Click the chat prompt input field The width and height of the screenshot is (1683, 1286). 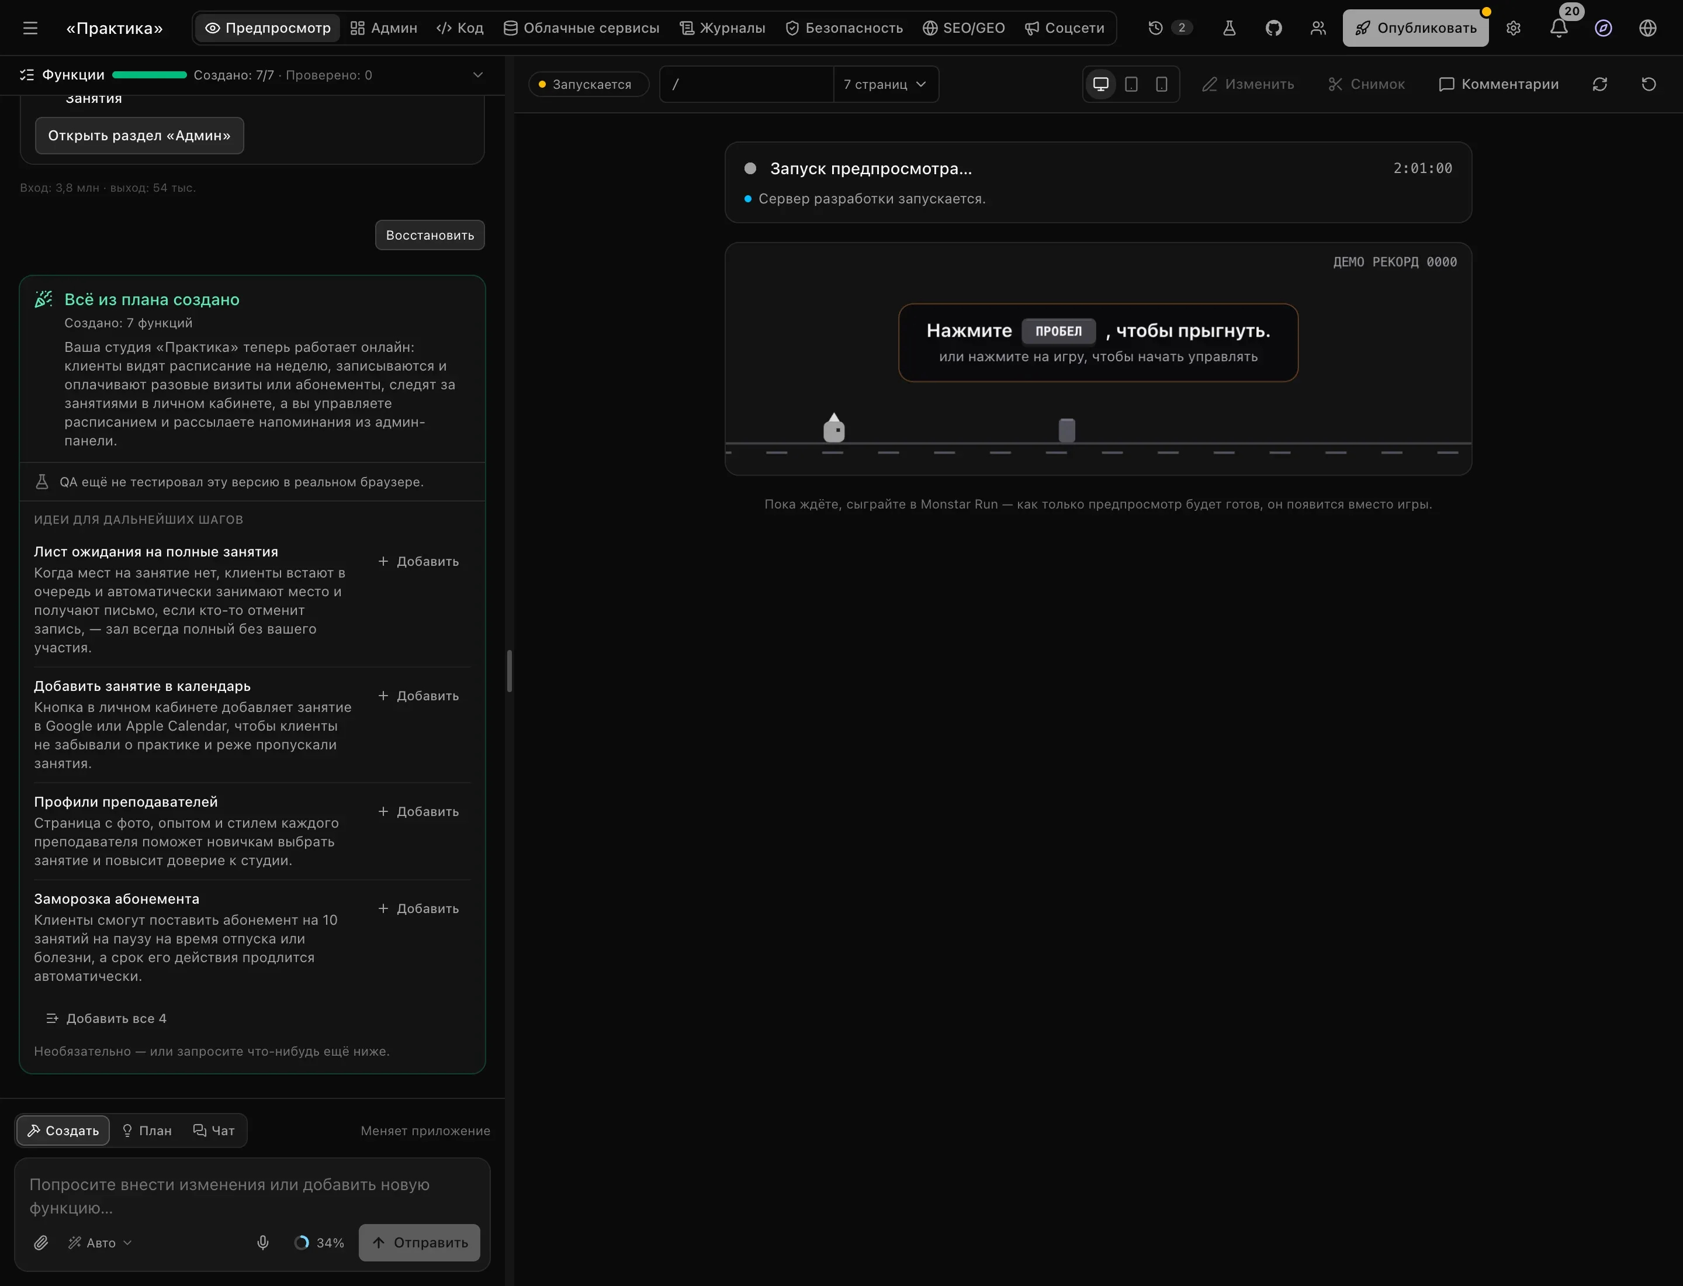tap(252, 1195)
